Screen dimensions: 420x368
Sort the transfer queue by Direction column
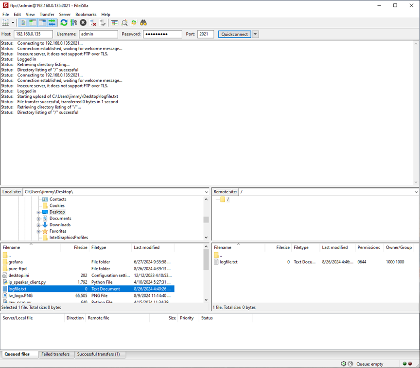click(75, 318)
